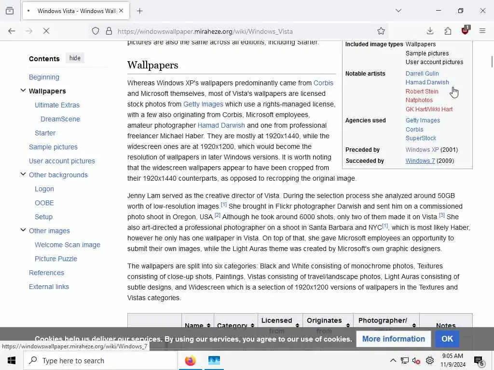Go to Setup section

click(43, 217)
